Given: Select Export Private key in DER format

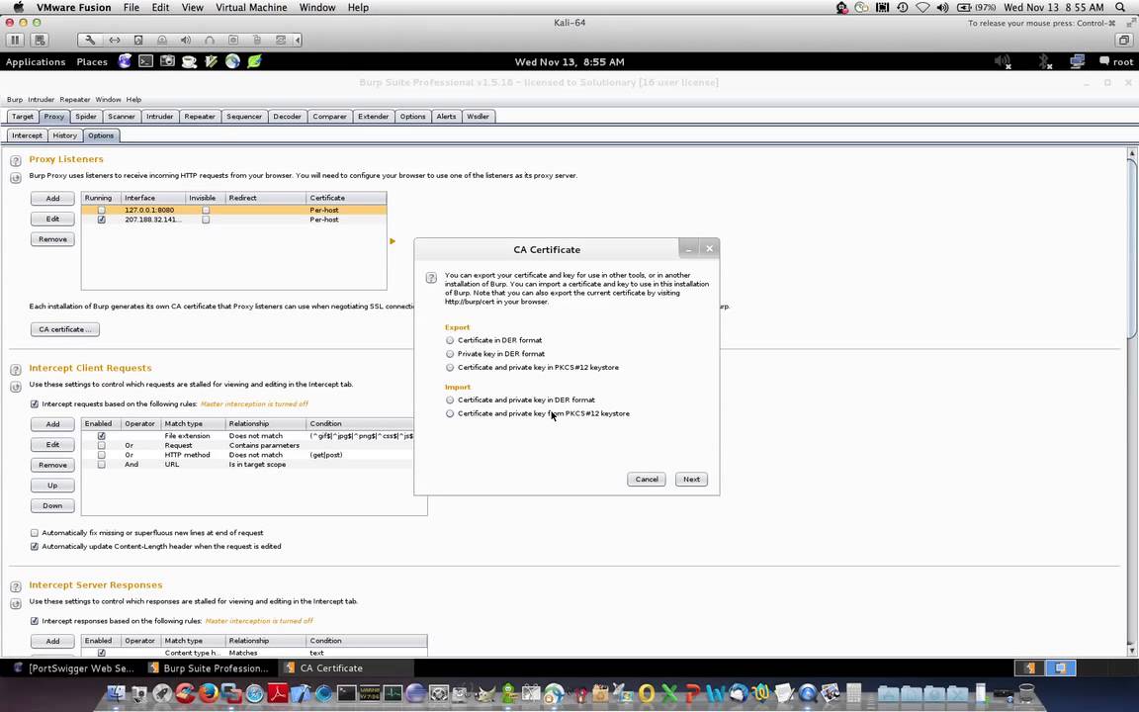Looking at the screenshot, I should point(450,354).
